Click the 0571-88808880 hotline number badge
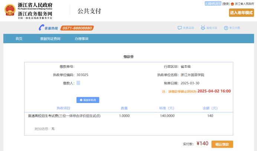The width and height of the screenshot is (257, 151). point(77,28)
